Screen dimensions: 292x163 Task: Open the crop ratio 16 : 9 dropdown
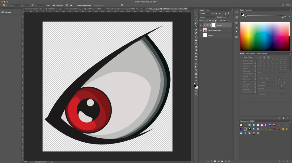pyautogui.click(x=15, y=5)
